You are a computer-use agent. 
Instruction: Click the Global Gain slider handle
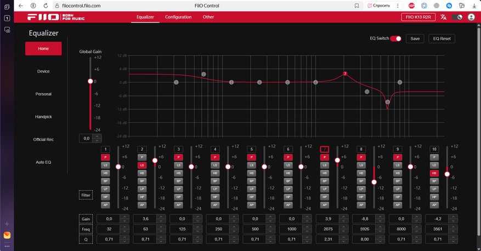coord(90,82)
